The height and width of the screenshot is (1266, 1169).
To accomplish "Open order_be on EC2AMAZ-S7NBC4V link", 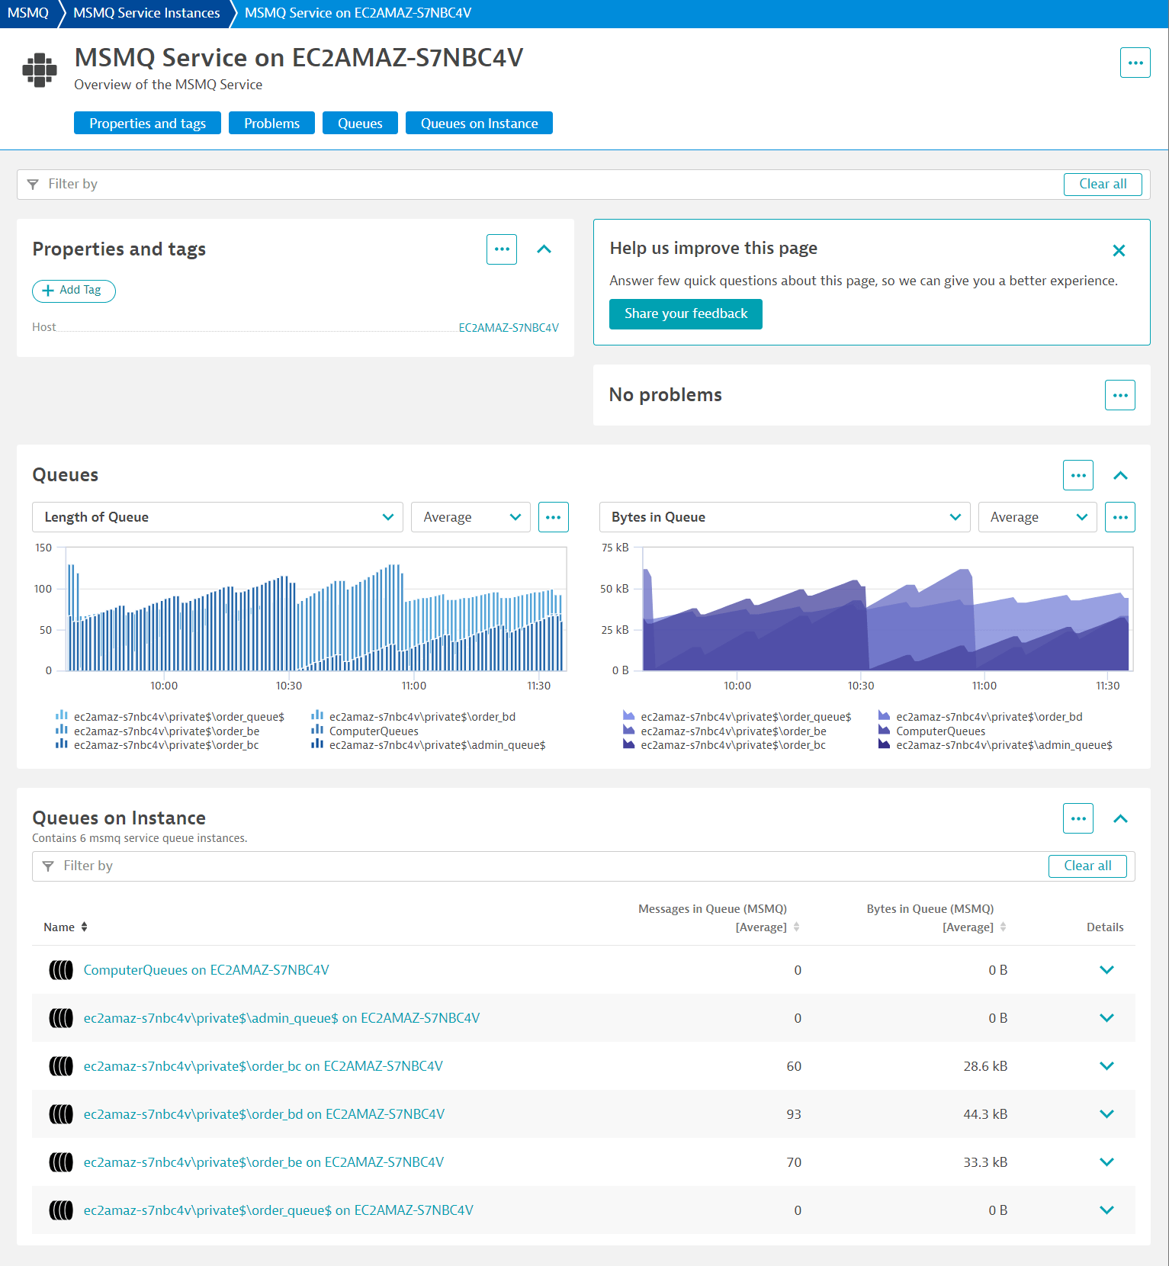I will point(264,1162).
